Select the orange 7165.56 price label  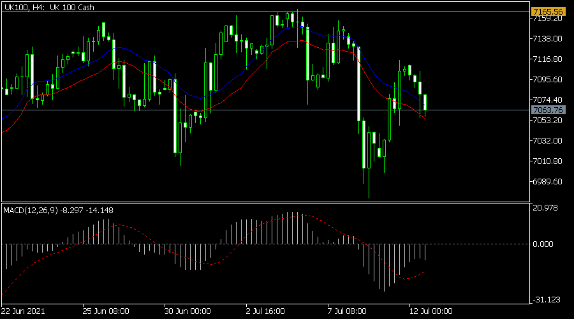pos(548,11)
